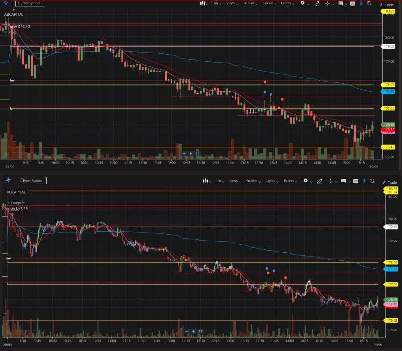Click the Enter Symbol field in bottom chart
The width and height of the screenshot is (402, 351).
click(32, 180)
